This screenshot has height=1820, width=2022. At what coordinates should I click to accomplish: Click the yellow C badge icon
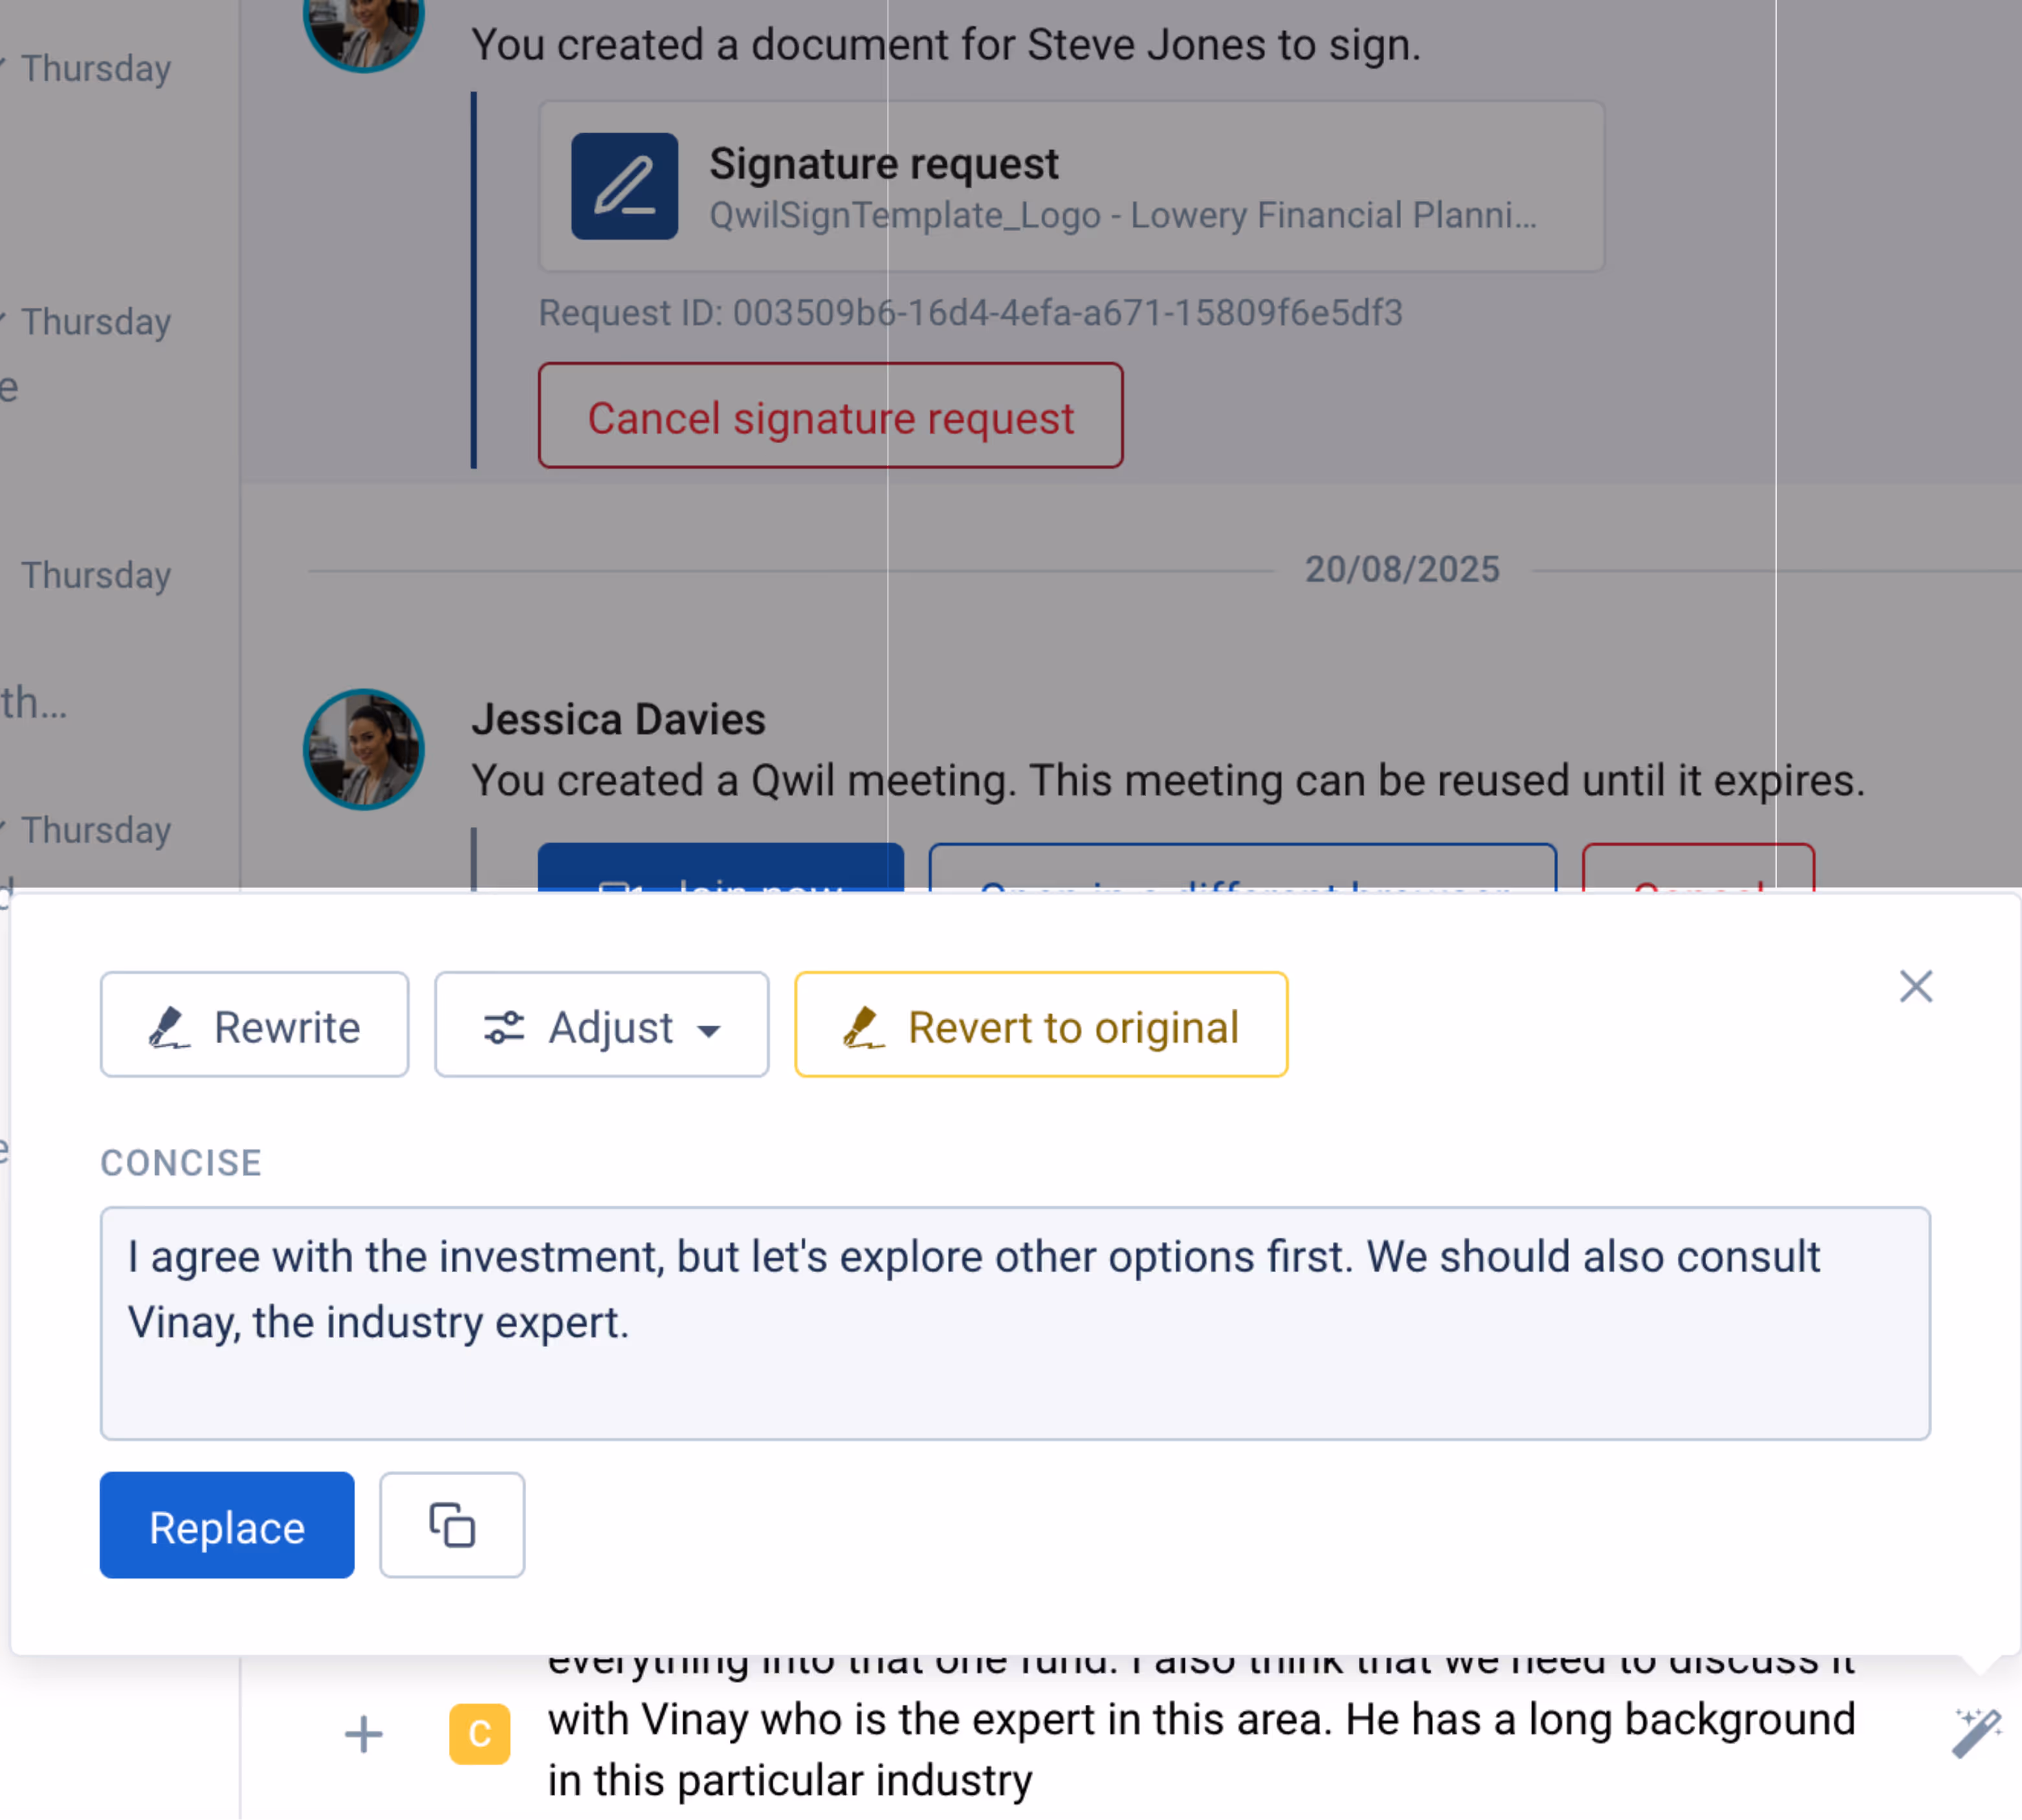[479, 1734]
